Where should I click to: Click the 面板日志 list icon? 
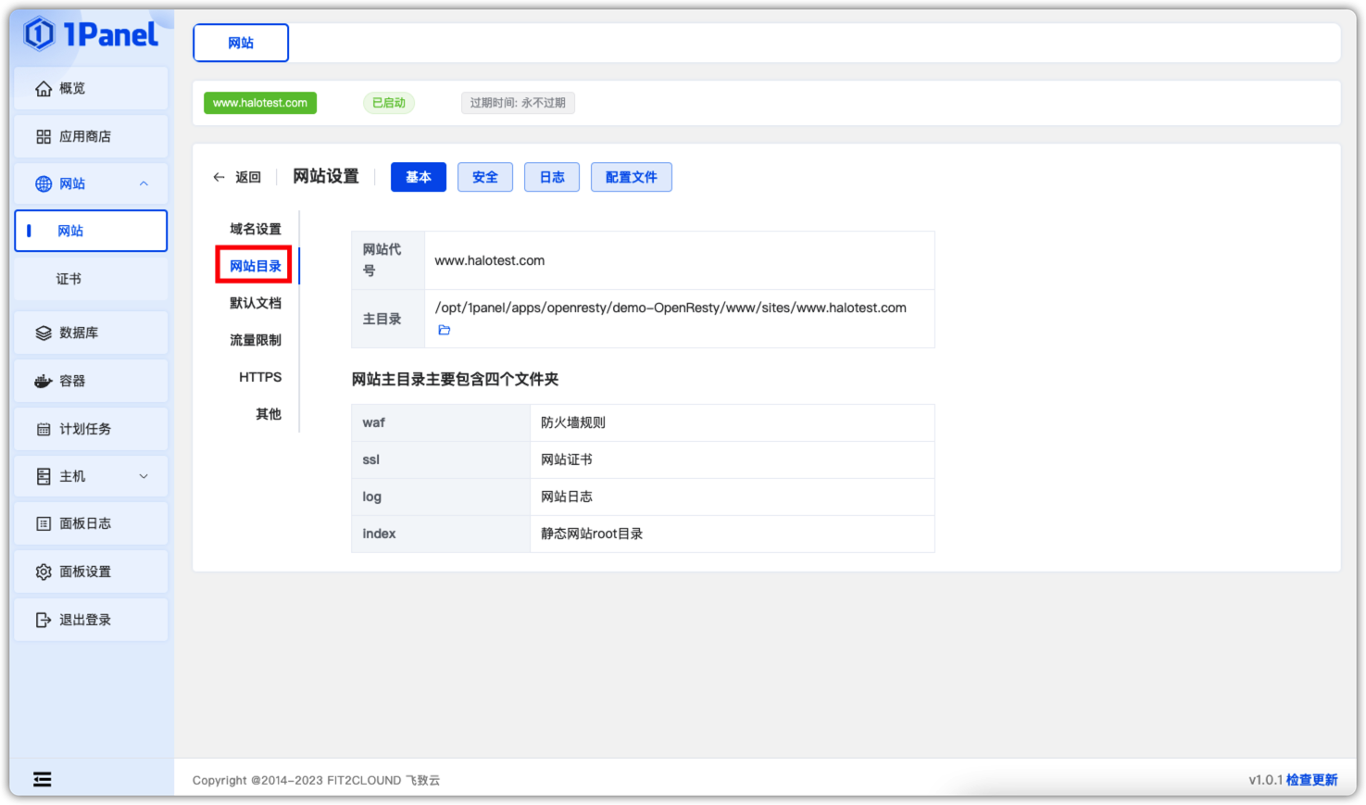44,524
